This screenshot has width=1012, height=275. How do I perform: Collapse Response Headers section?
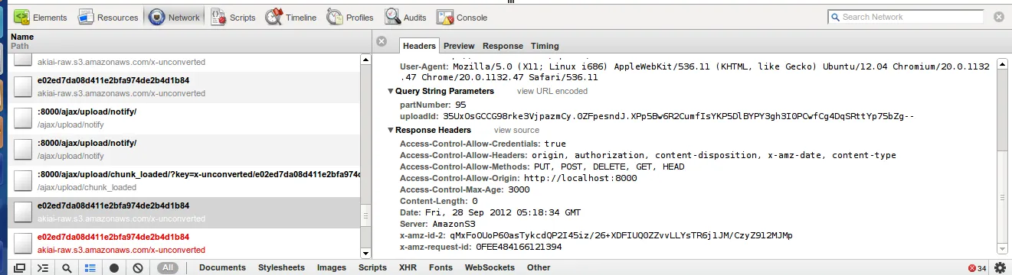pyautogui.click(x=391, y=130)
